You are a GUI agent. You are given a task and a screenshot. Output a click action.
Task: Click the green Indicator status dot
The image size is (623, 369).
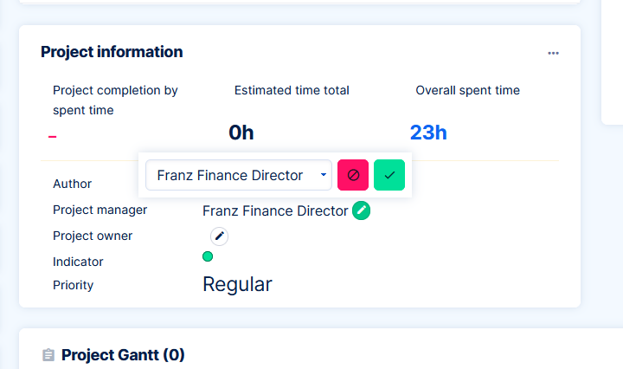(208, 256)
